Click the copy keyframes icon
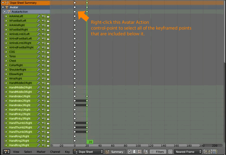 tap(206, 152)
